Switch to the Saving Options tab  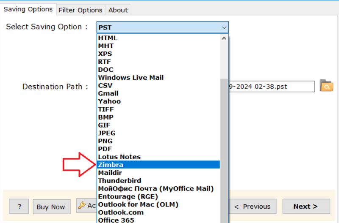tap(28, 9)
